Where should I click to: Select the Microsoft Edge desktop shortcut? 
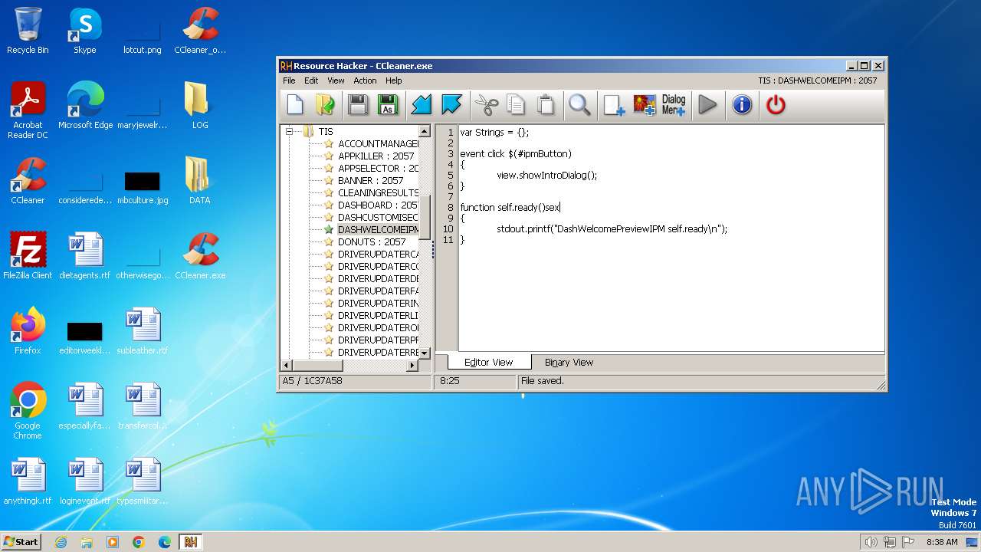[85, 106]
